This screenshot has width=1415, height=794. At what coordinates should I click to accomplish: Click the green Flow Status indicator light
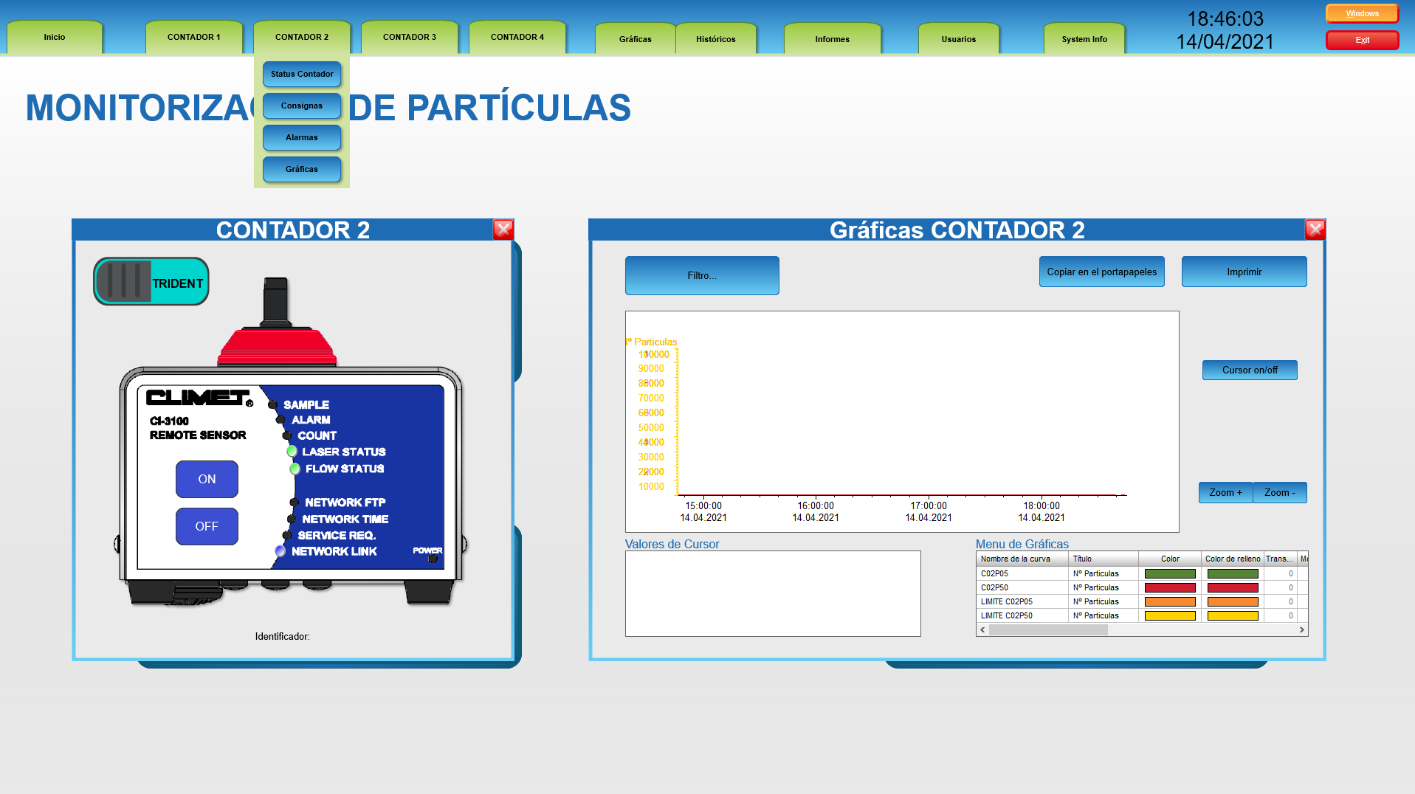295,469
